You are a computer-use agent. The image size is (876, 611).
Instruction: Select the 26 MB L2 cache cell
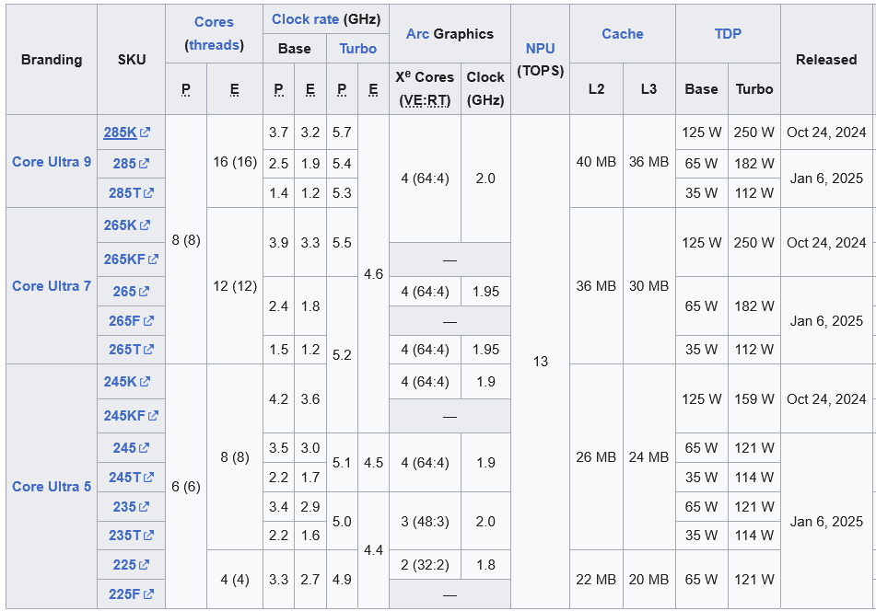coord(596,457)
